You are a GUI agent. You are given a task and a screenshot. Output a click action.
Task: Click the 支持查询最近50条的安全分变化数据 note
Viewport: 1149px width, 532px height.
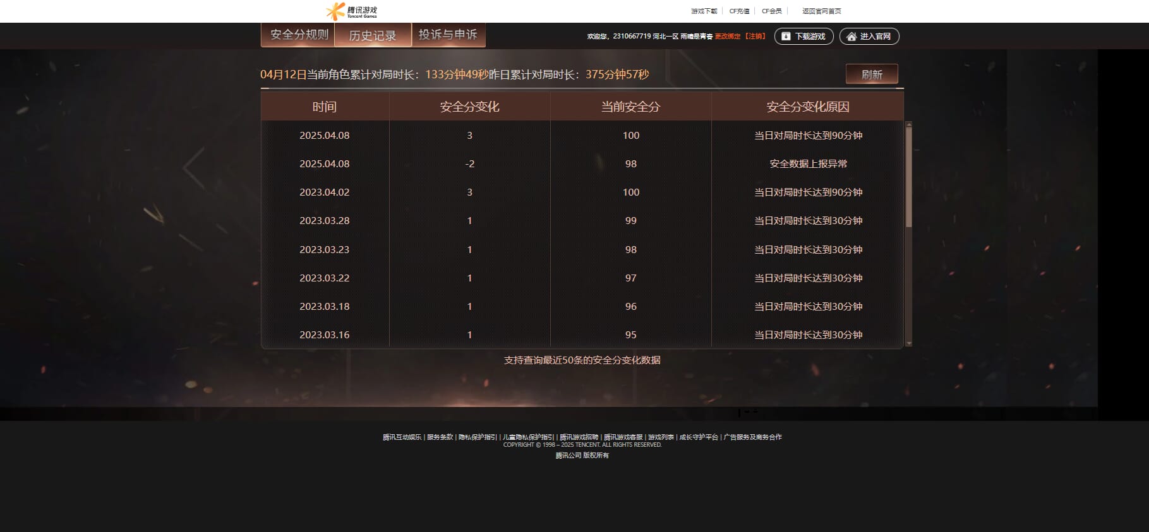pos(582,360)
